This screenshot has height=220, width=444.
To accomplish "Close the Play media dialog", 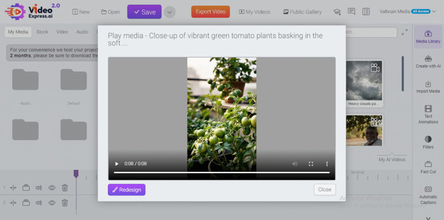I will (x=324, y=189).
